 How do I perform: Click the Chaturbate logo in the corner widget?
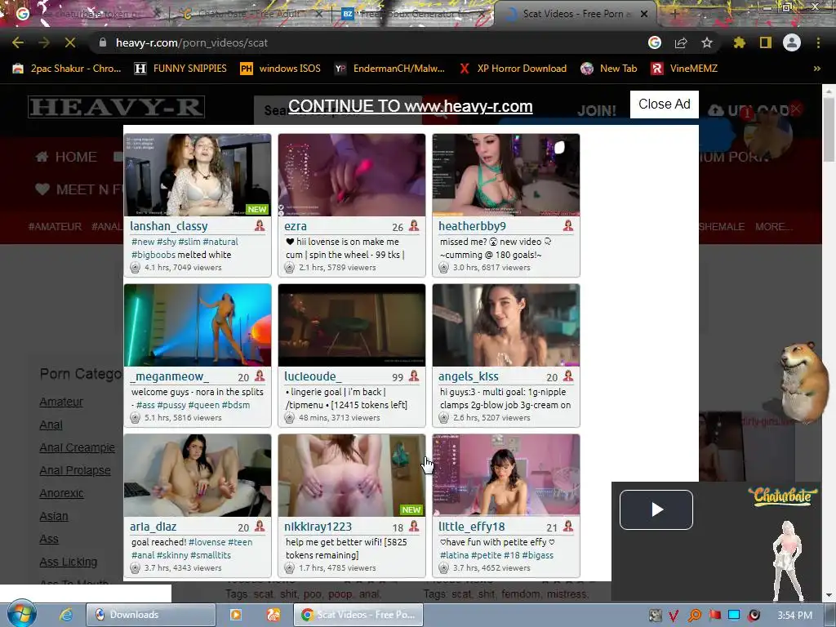[783, 497]
